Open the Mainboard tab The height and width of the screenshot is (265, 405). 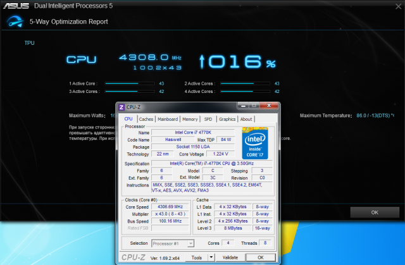click(168, 119)
